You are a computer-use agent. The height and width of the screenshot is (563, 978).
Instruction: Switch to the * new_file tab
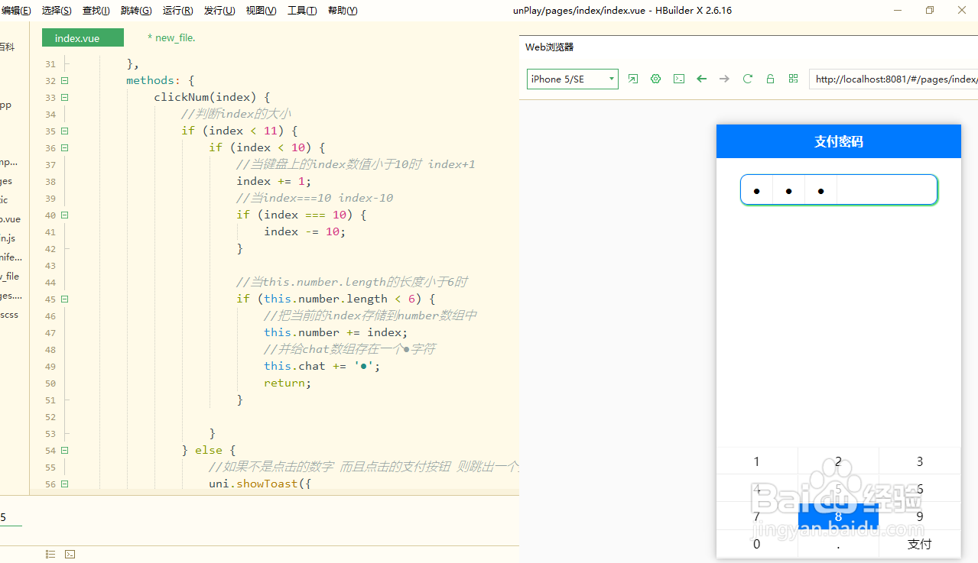(x=171, y=37)
